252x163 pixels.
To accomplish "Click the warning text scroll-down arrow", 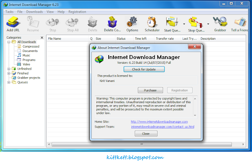I will [x=195, y=115].
